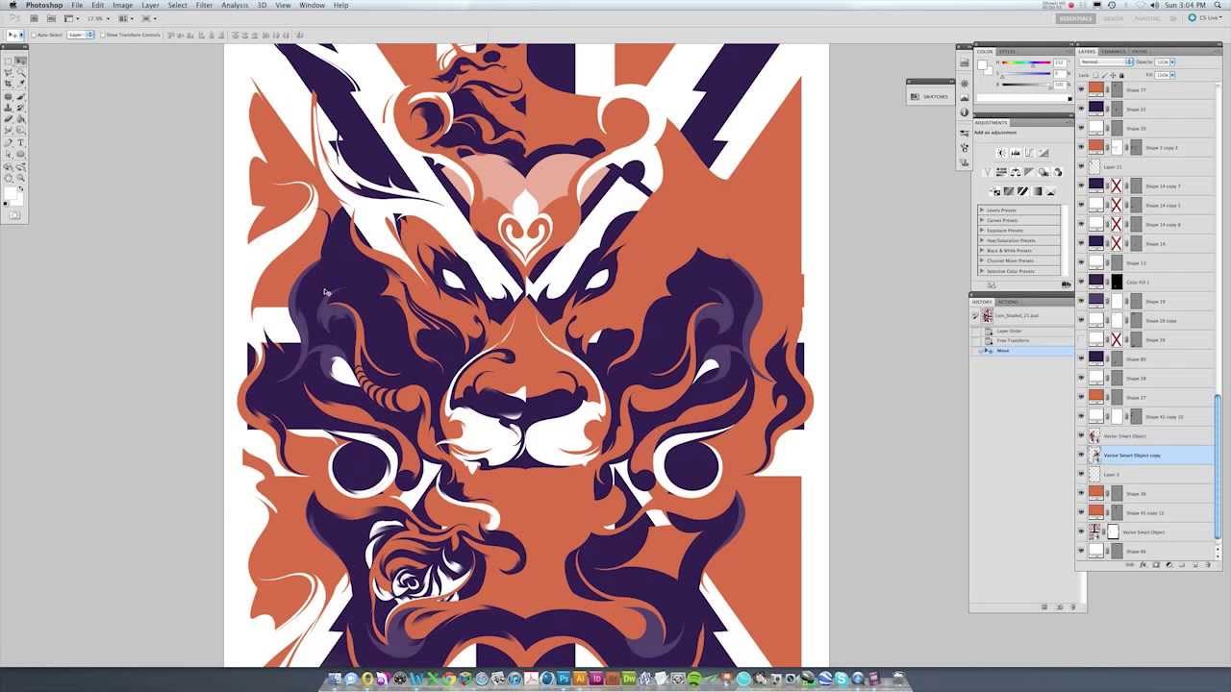Screen dimensions: 1231x692
Task: Select the Lasso tool
Action: [8, 73]
